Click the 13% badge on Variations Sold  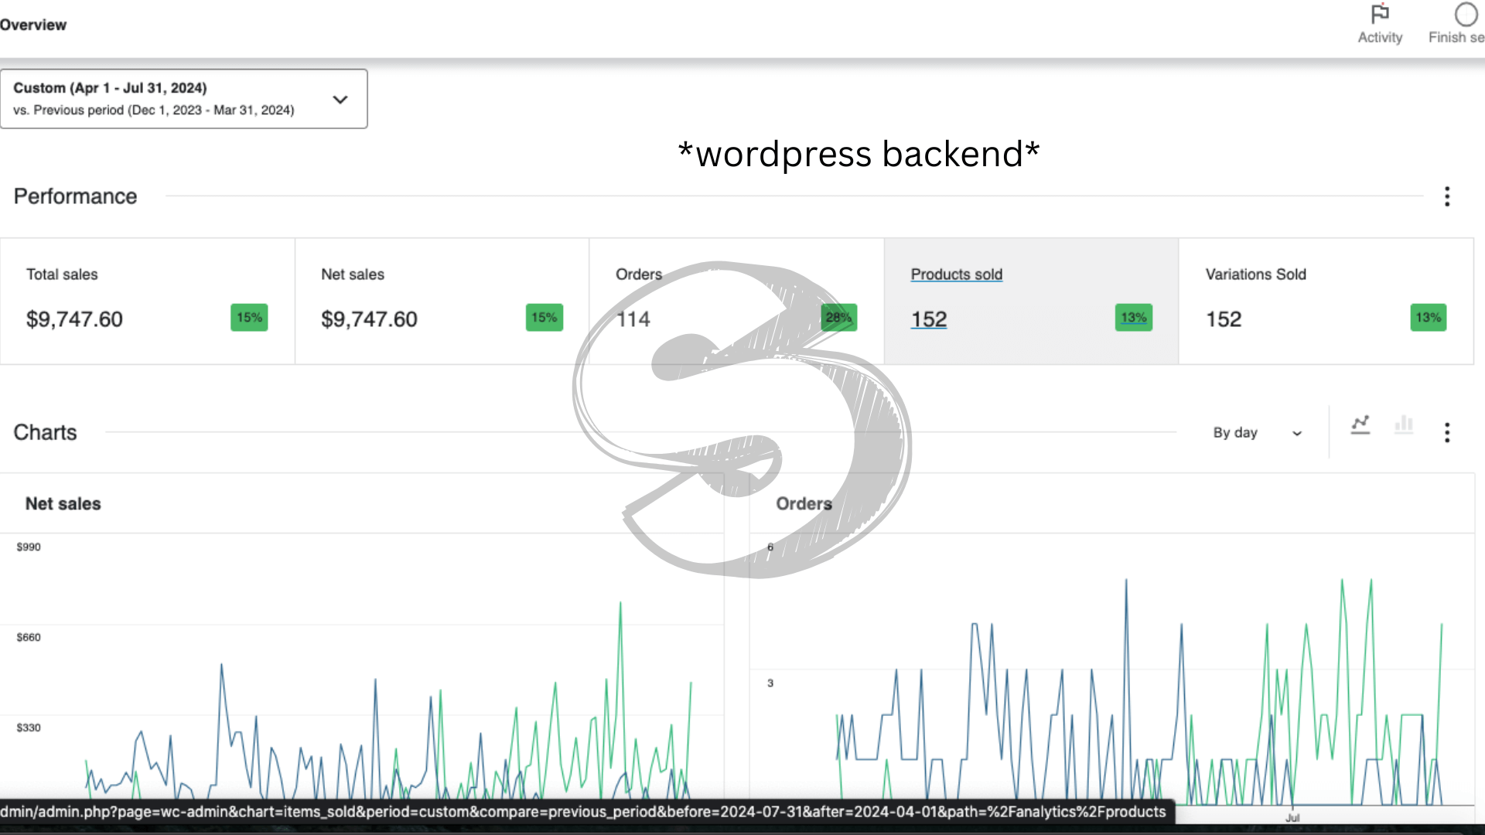point(1428,318)
